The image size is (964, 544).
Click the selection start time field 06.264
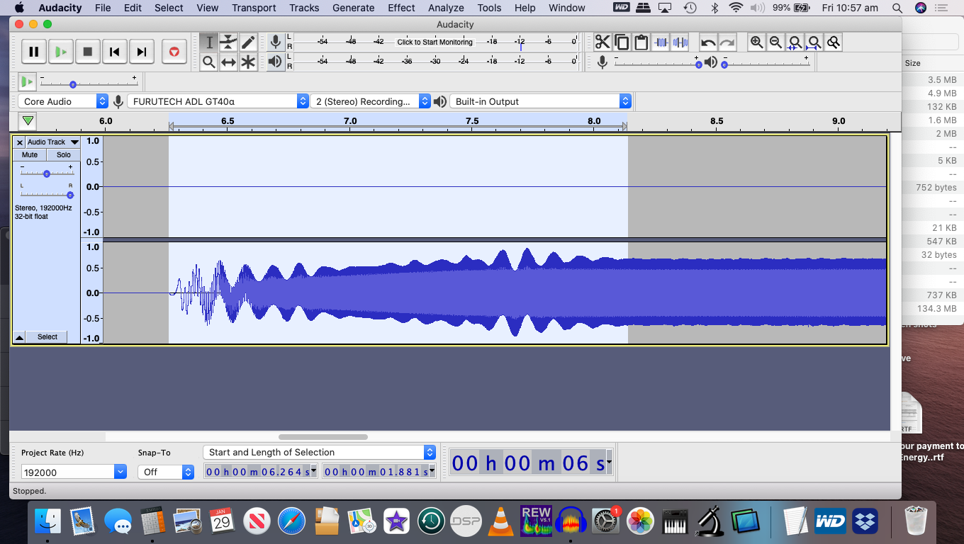coord(261,472)
